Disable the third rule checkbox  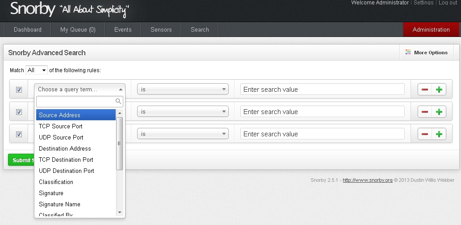tap(19, 134)
